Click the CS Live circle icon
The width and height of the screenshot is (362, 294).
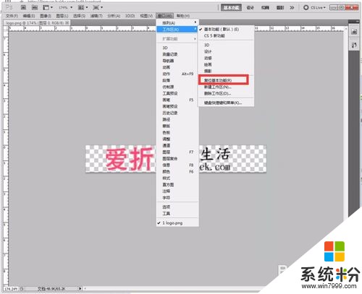tap(306, 7)
